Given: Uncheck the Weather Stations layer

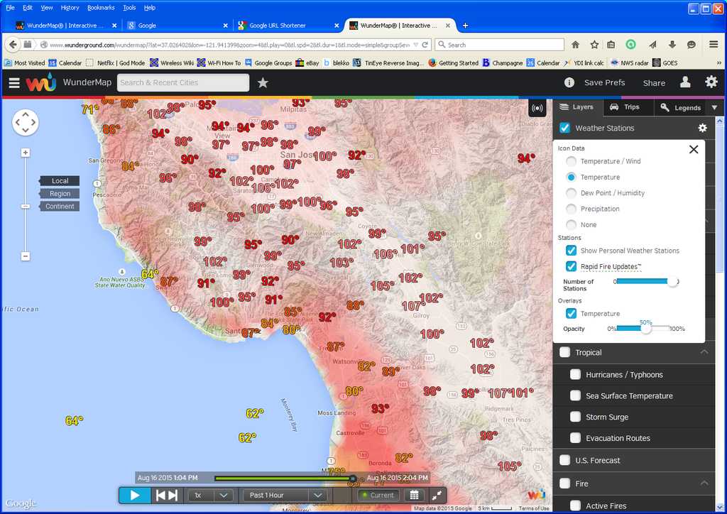Looking at the screenshot, I should coord(565,128).
